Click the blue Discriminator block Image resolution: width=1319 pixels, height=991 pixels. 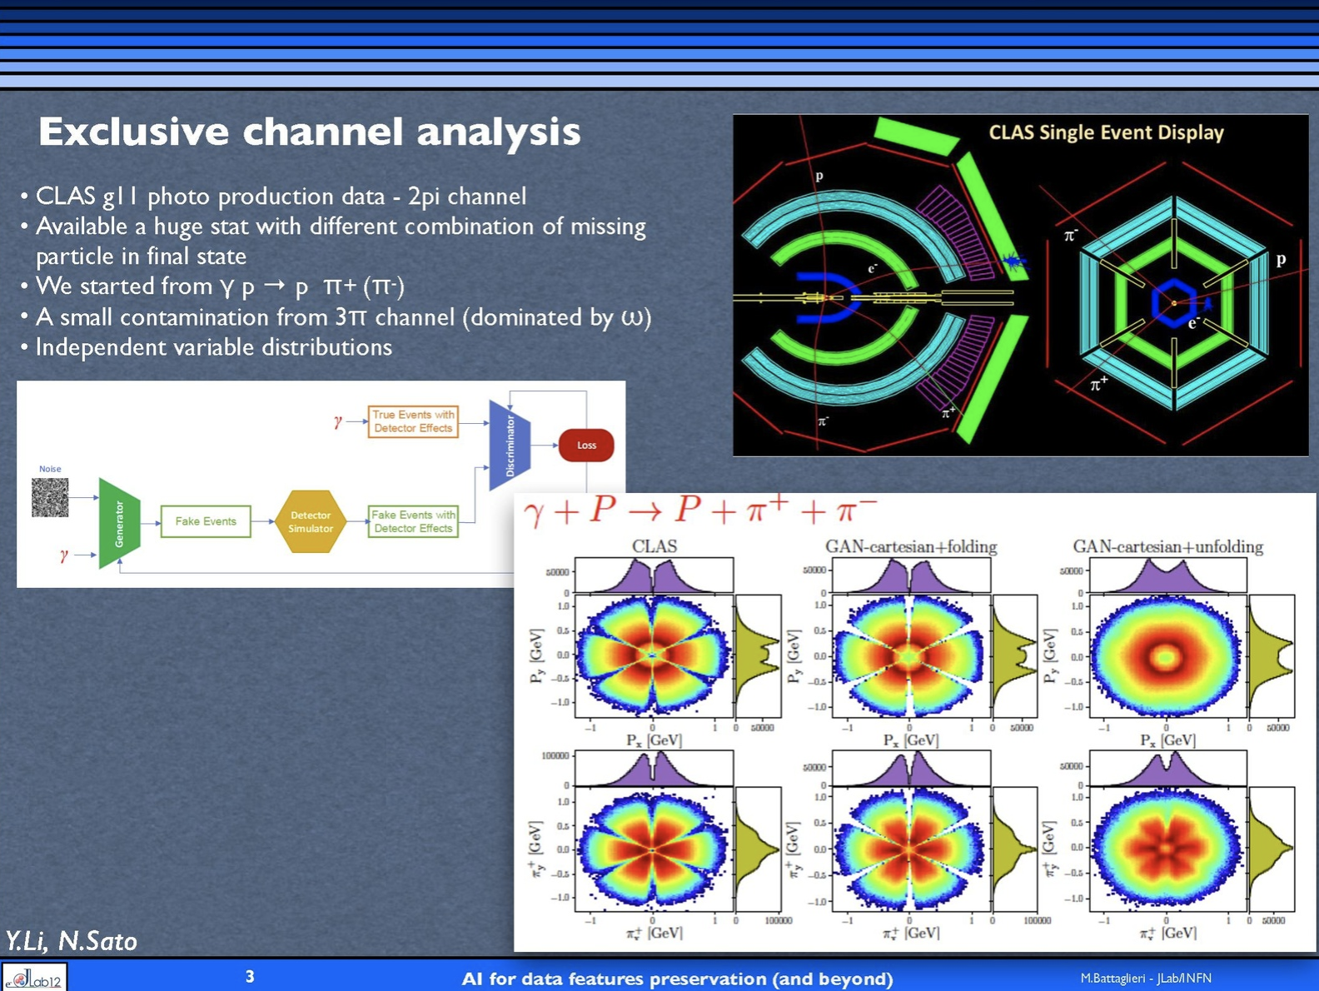509,445
